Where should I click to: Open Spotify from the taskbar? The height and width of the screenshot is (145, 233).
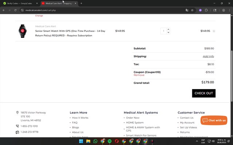pos(110,141)
